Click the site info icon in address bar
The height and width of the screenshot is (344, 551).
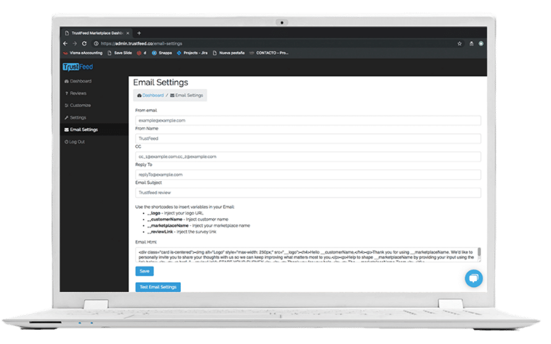[96, 44]
